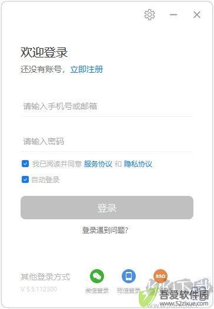Image resolution: width=214 pixels, height=309 pixels.
Task: Click the 登录遇到问题? help link
Action: click(105, 230)
